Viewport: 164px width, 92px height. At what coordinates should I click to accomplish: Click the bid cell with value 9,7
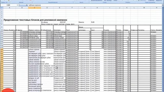pyautogui.click(x=127, y=32)
